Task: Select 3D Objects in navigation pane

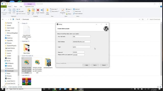Action: pos(10,63)
